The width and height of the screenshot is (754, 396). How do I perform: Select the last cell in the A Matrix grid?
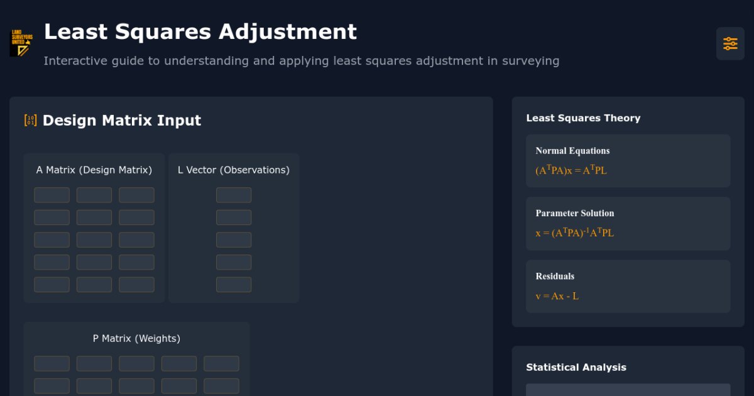click(x=136, y=284)
